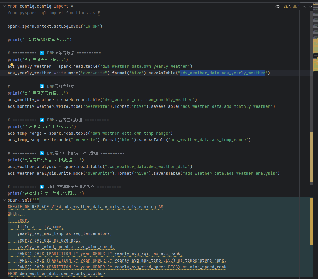The width and height of the screenshot is (318, 279).
Task: Click 'yearly_avg_wind_speed as avg_wind_speed,' line
Action: [x=66, y=247]
